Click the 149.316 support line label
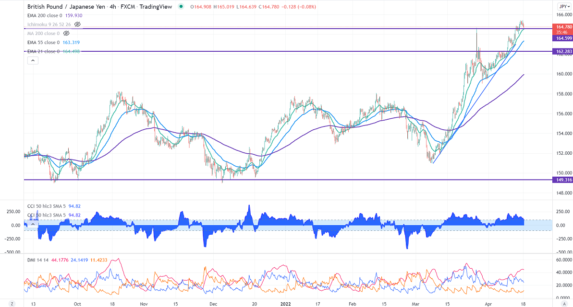573x307 pixels. (x=563, y=180)
